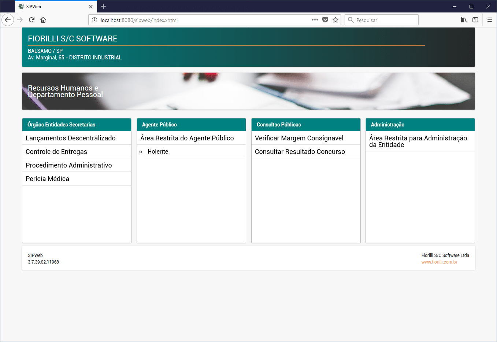Go to the browser home page
The height and width of the screenshot is (342, 497).
(x=43, y=20)
